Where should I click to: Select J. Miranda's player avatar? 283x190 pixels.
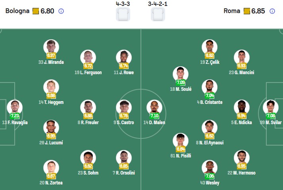[51, 47]
